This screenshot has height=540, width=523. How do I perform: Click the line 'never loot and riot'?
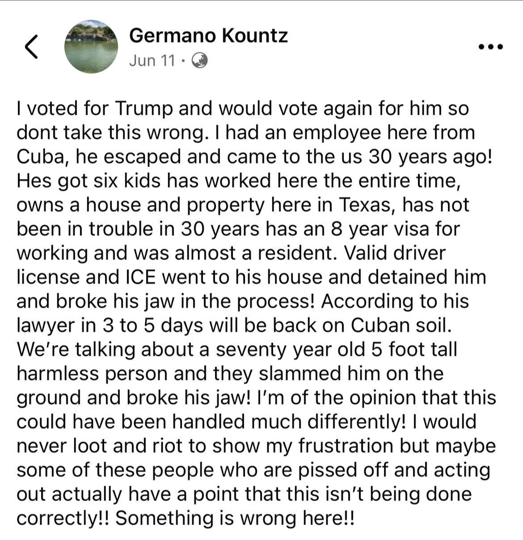(256, 446)
